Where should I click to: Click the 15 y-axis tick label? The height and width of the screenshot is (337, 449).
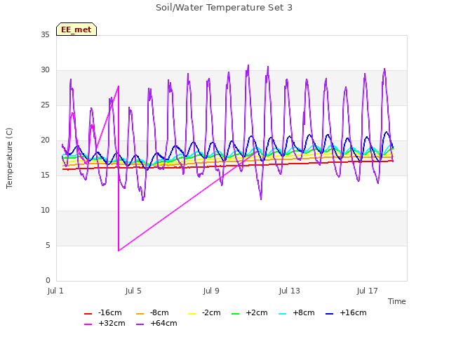pos(45,175)
